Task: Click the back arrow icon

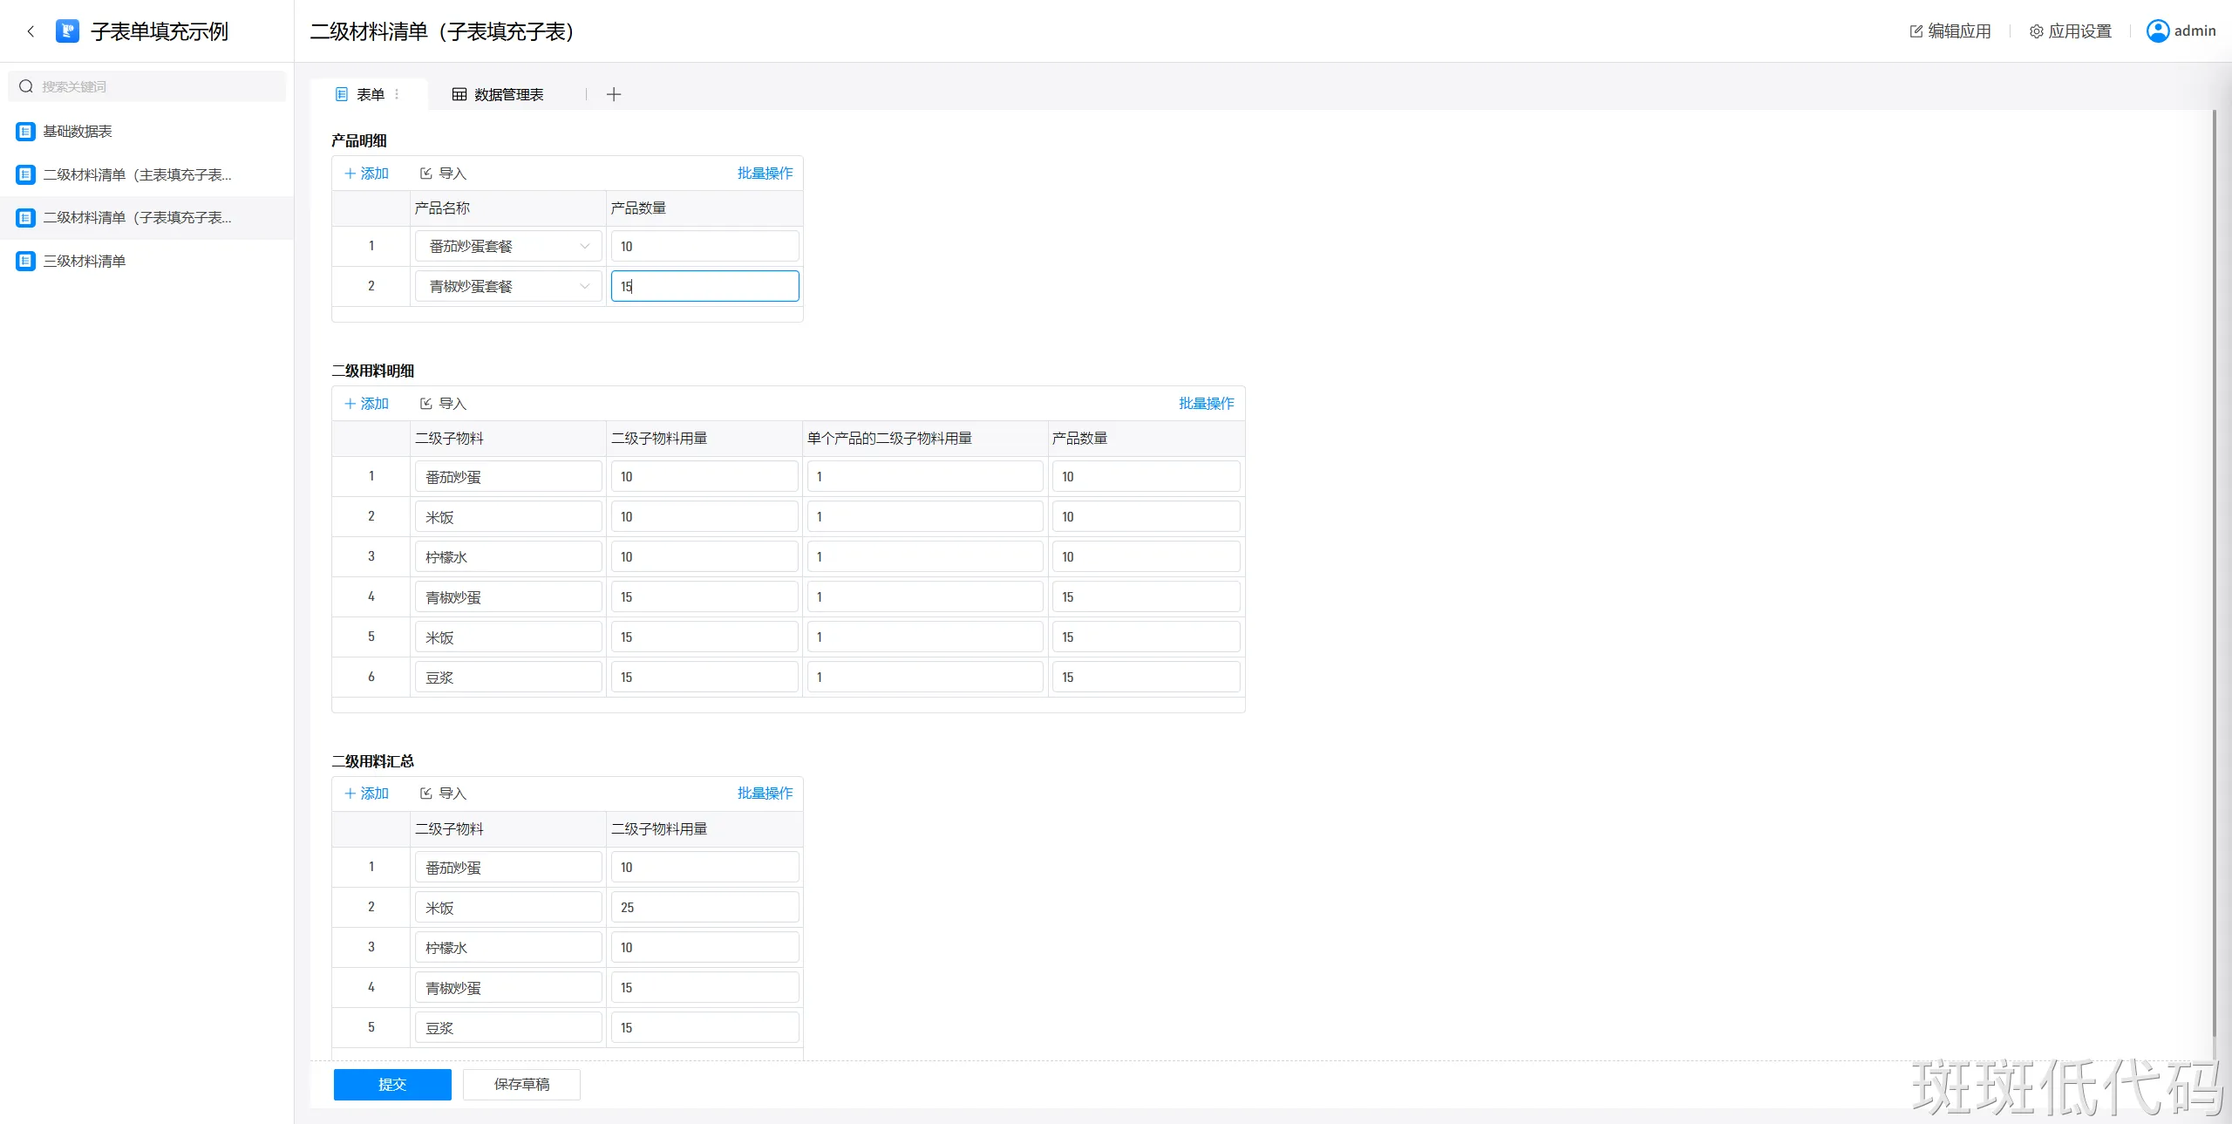Action: [x=31, y=31]
